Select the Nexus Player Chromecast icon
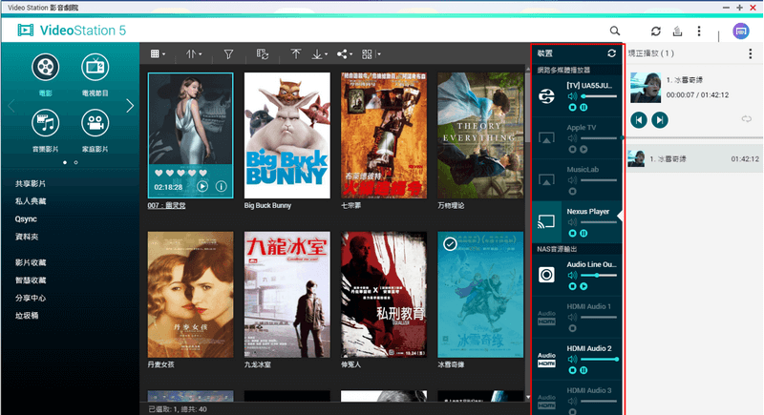Viewport: 764px width, 415px height. tap(546, 221)
